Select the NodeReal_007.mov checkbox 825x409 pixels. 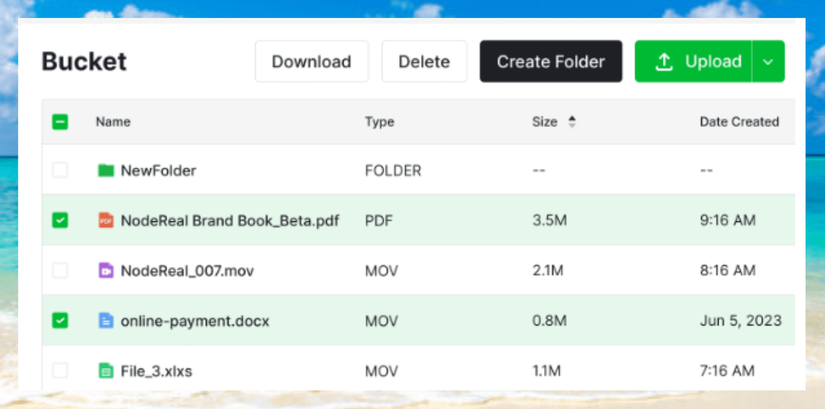click(x=60, y=271)
